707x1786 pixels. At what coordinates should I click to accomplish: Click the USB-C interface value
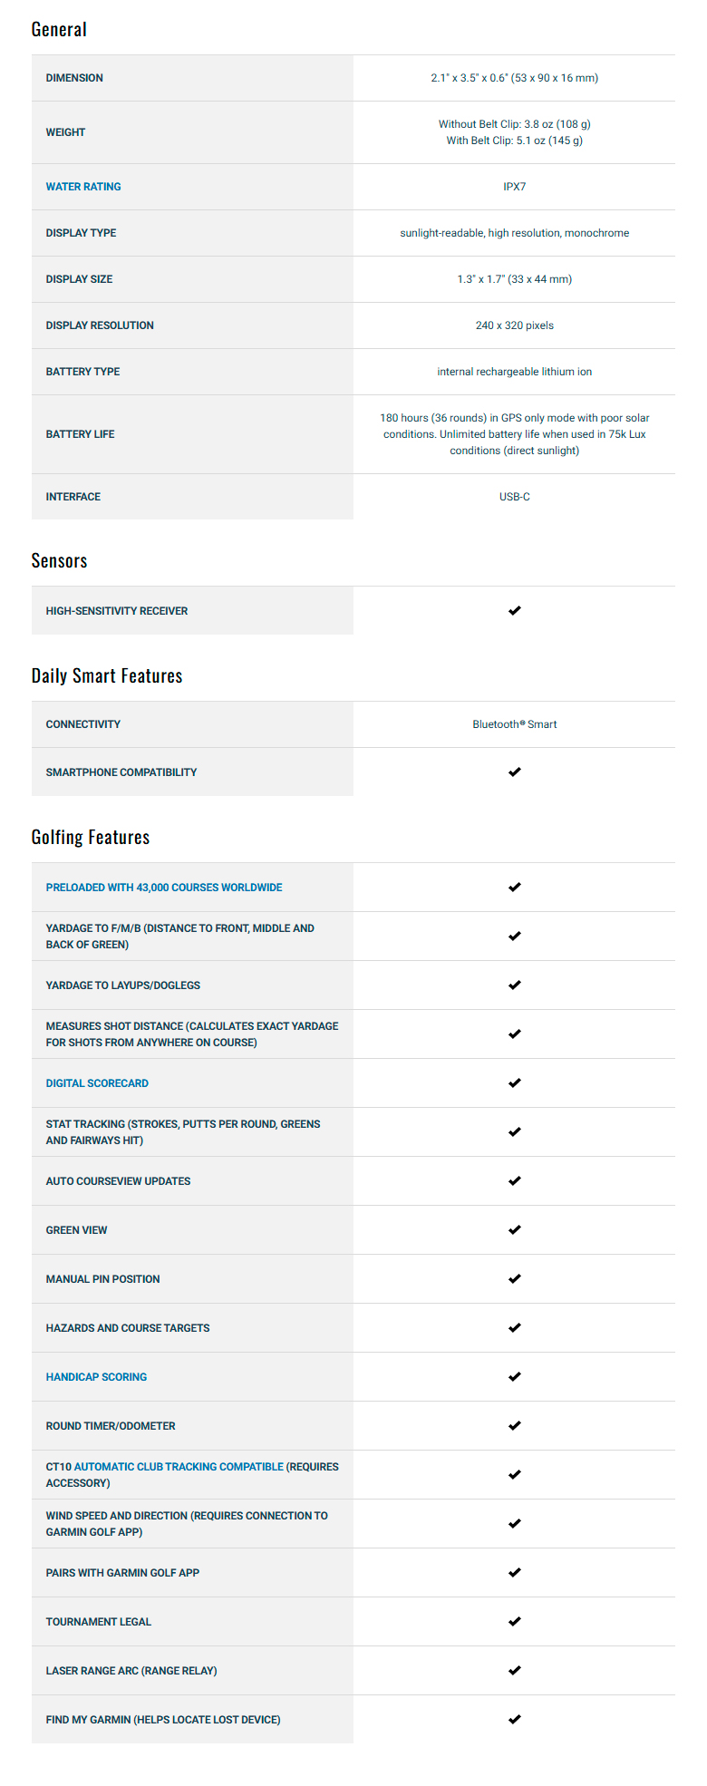(x=514, y=497)
